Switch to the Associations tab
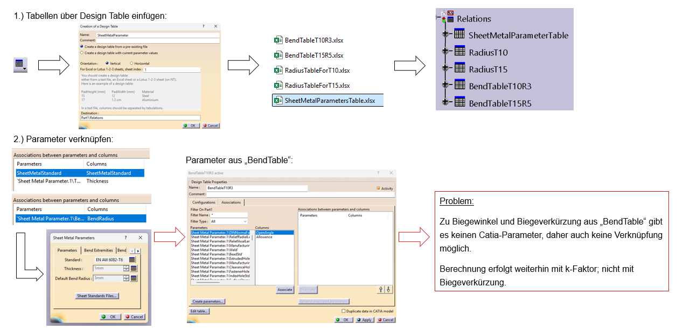This screenshot has width=683, height=329. pyautogui.click(x=232, y=202)
